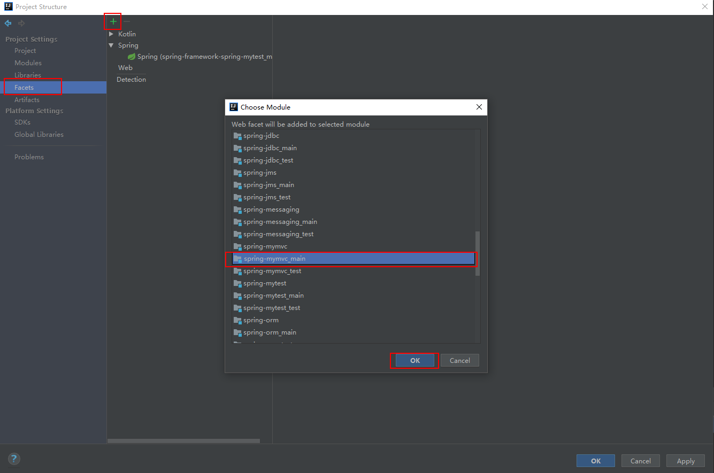Click folder icon next to spring-jms
Screen dimensions: 714x473
(237, 173)
